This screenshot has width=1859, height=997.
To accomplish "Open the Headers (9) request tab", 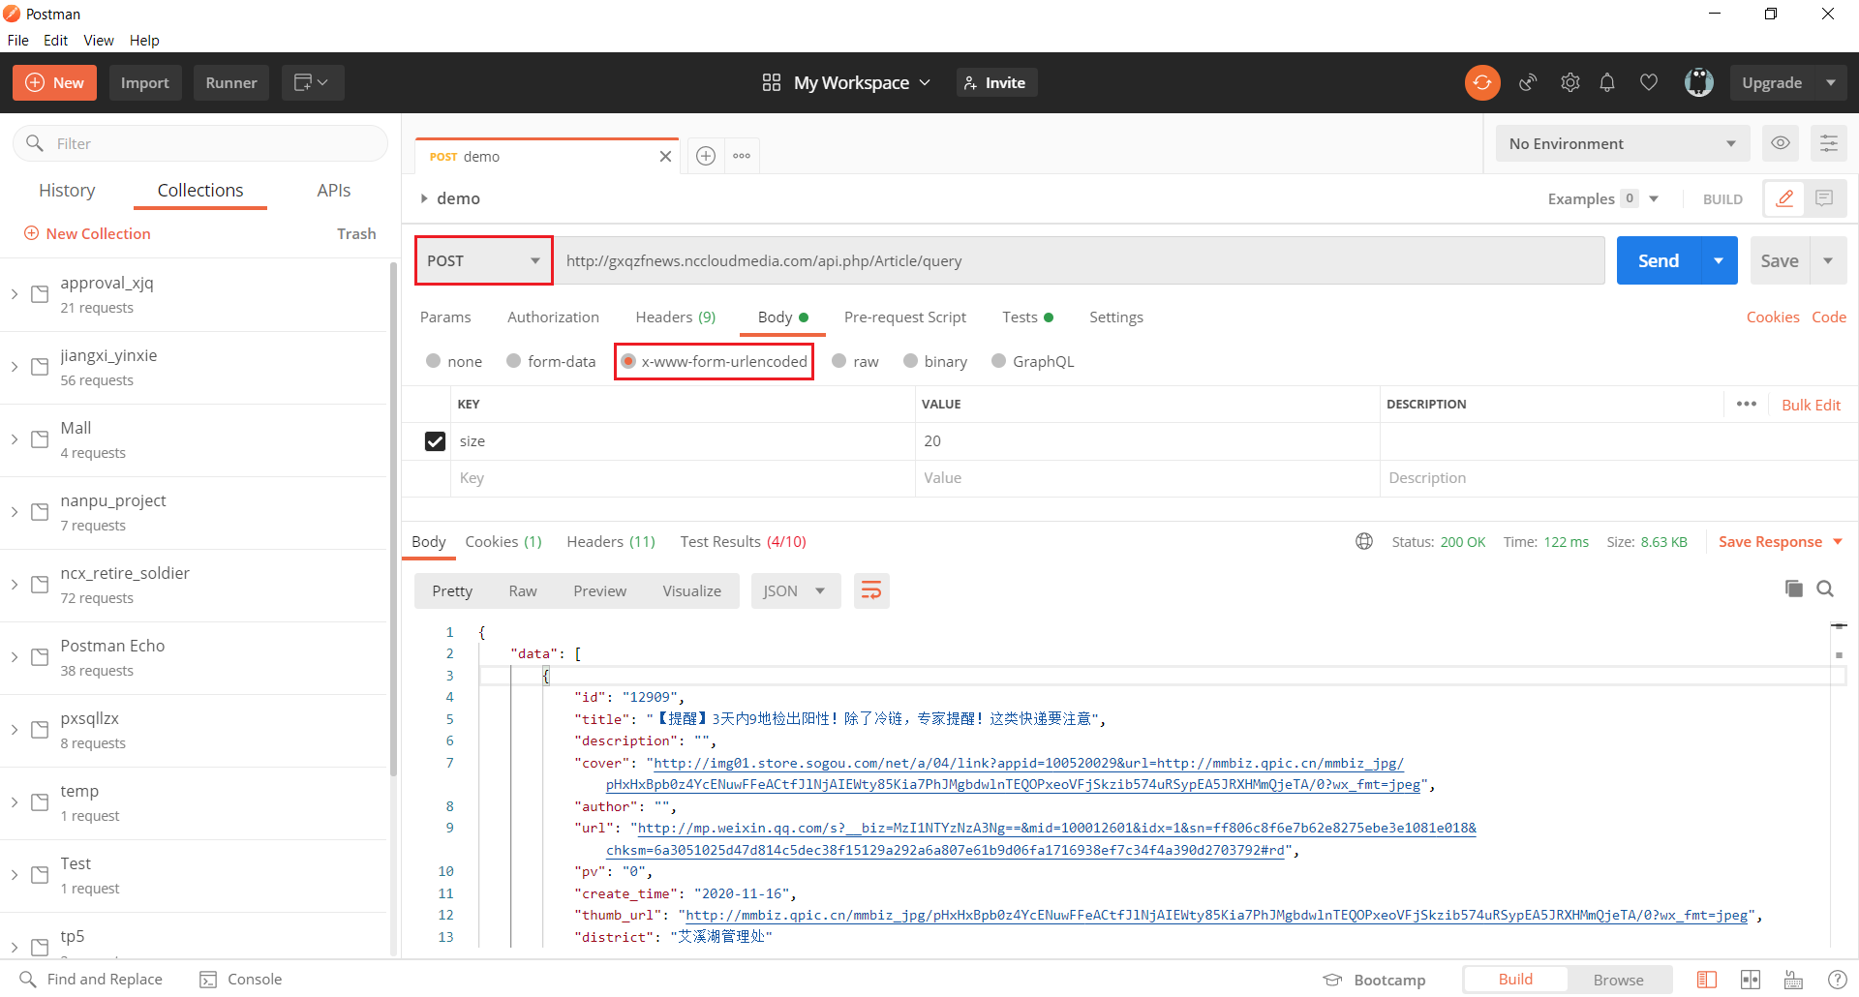I will click(675, 317).
